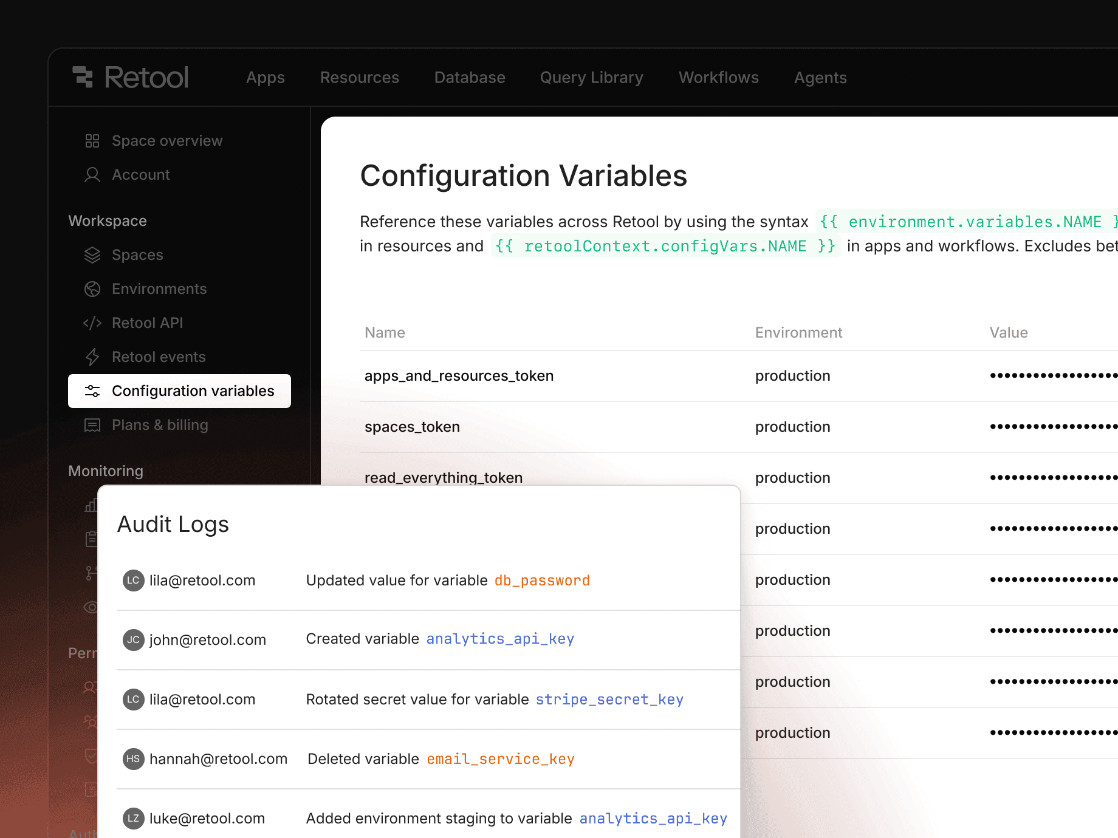Click the Plans & billing icon
The height and width of the screenshot is (838, 1118).
pyautogui.click(x=92, y=425)
